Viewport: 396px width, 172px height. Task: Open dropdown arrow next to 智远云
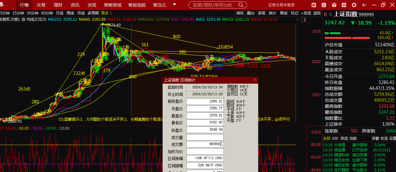coord(174,5)
